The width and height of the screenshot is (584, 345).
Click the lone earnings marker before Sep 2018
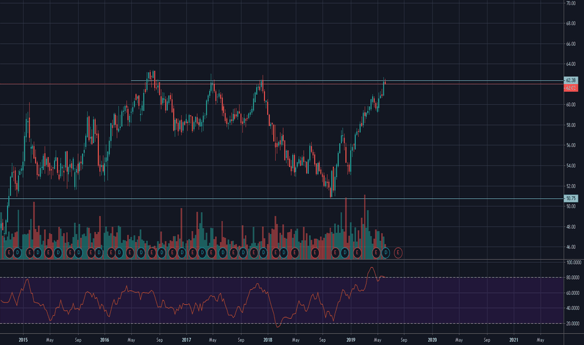(x=315, y=253)
